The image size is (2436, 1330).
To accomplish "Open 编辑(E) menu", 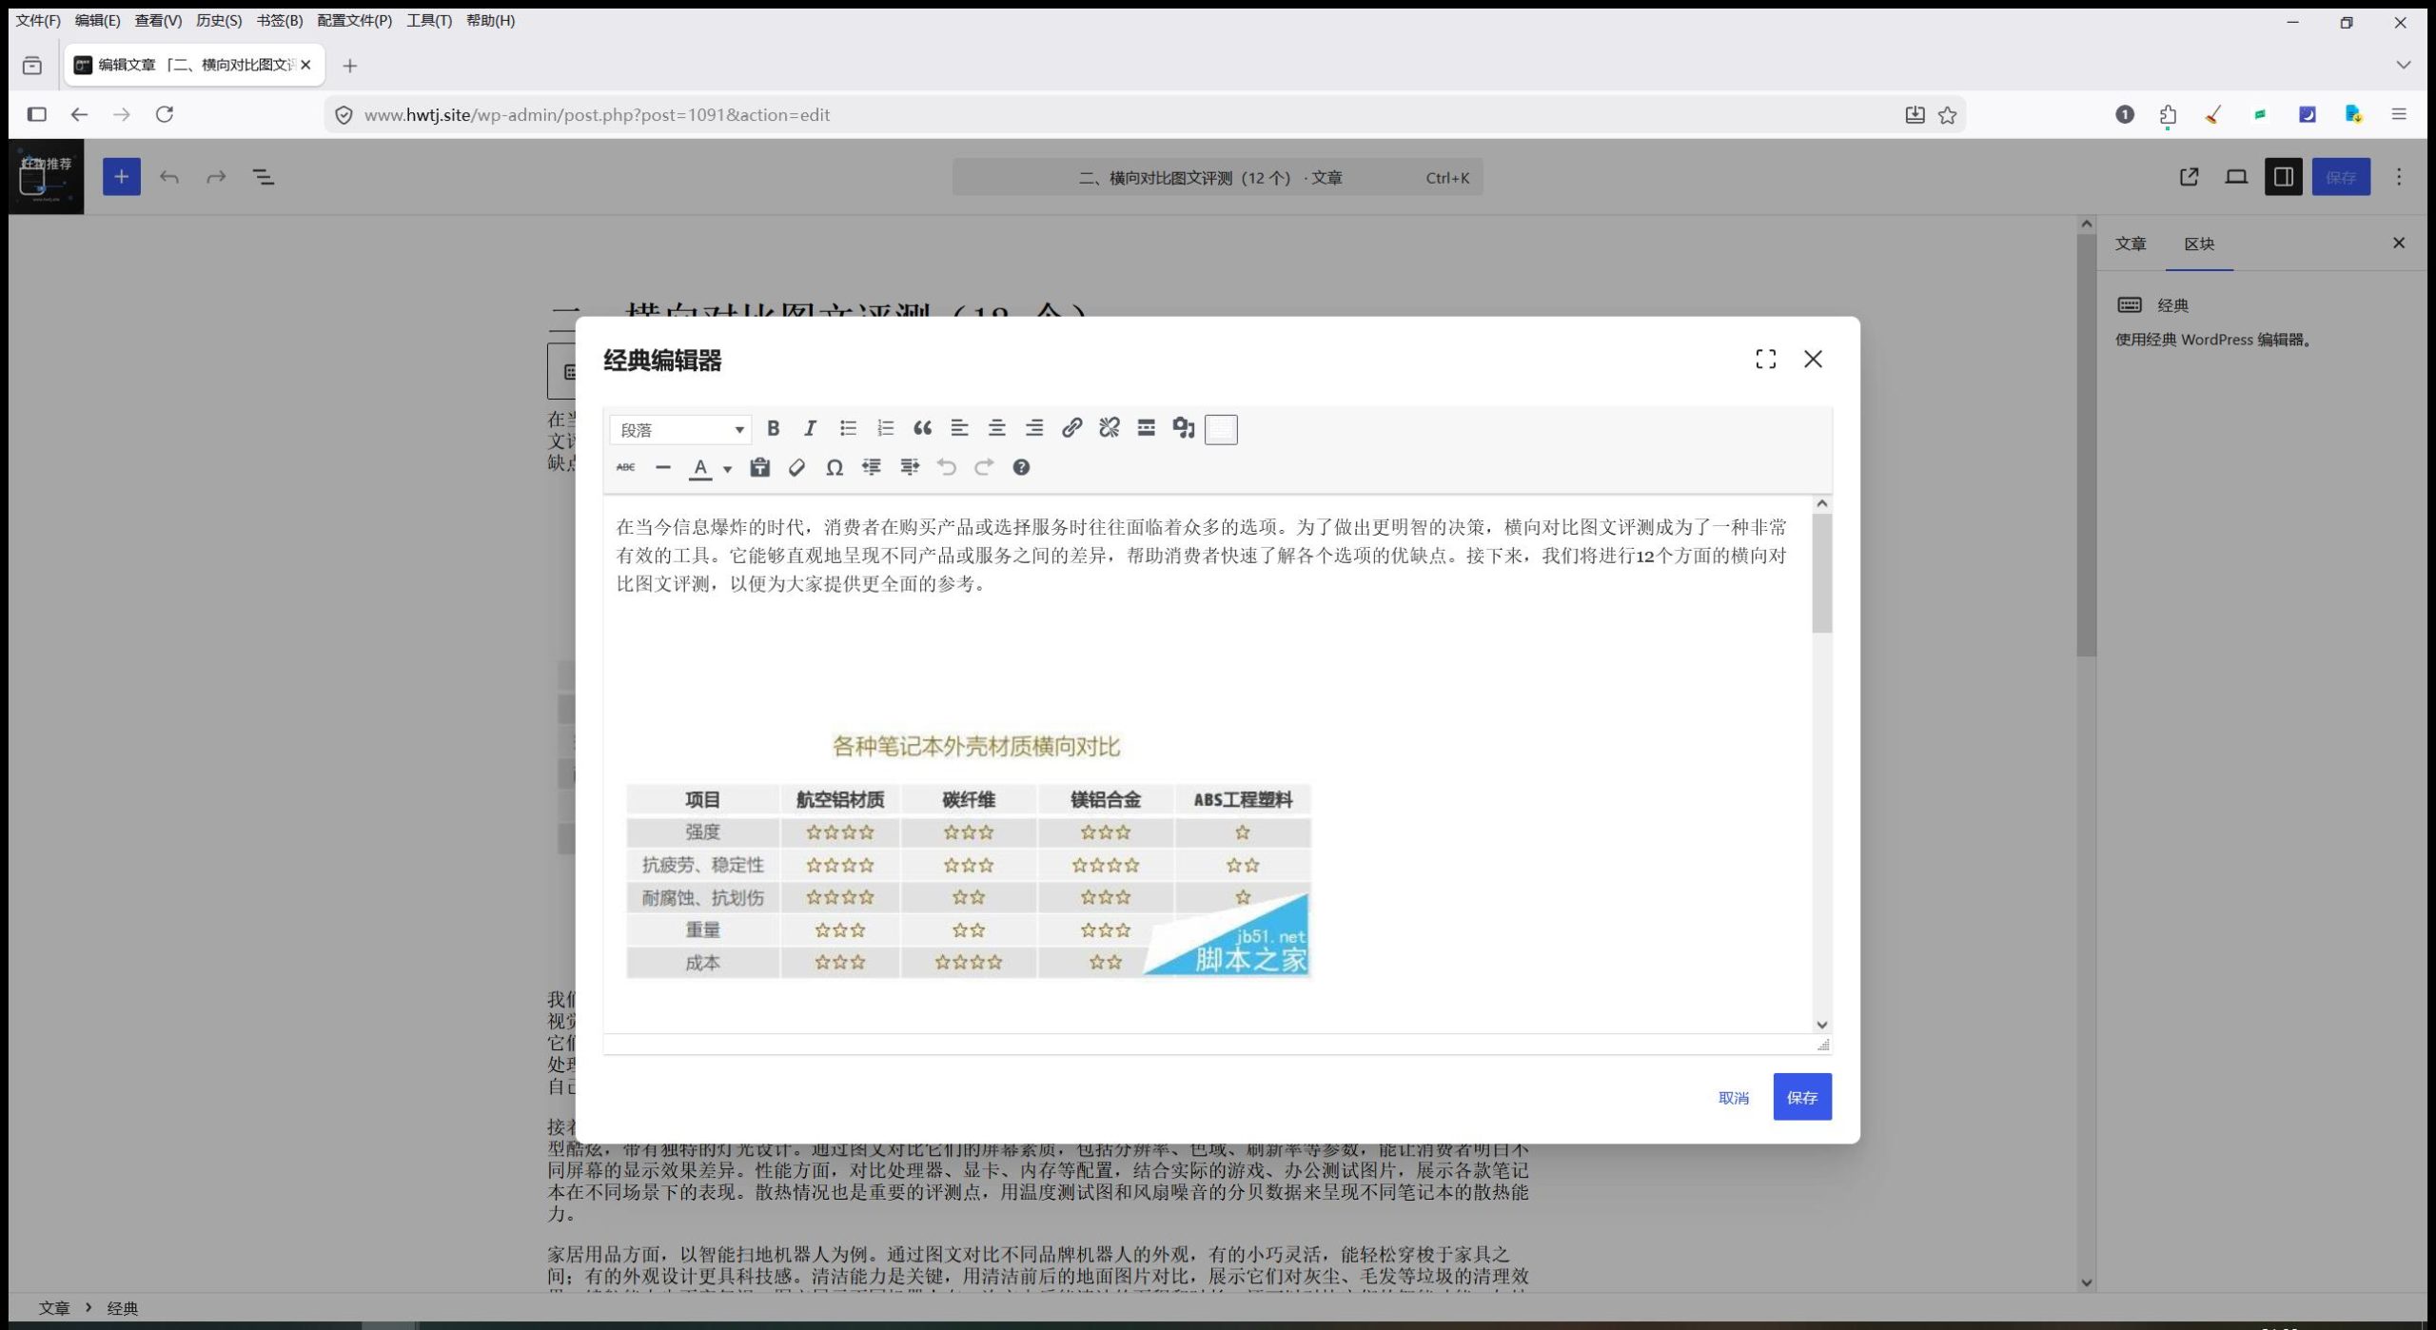I will [x=97, y=20].
